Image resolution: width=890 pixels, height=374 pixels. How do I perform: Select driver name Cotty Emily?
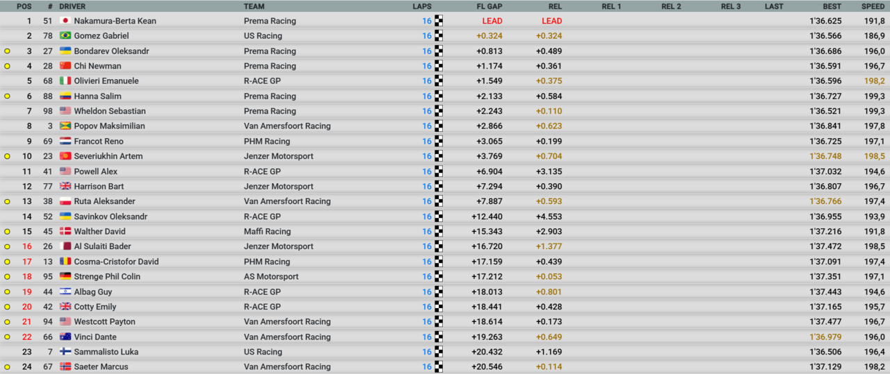click(95, 307)
